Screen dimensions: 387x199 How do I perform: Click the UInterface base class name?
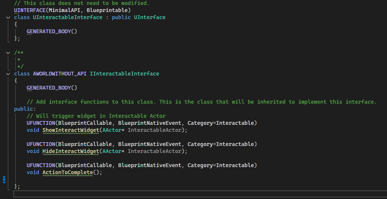tap(149, 17)
